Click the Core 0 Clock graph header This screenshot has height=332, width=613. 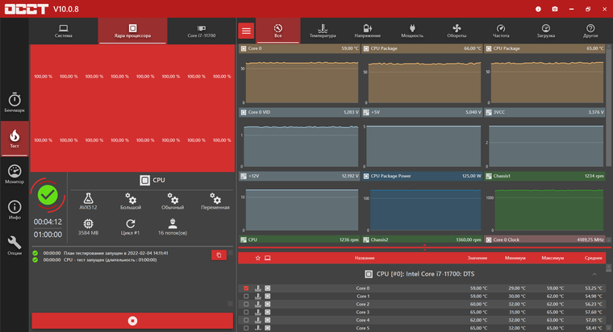point(544,239)
